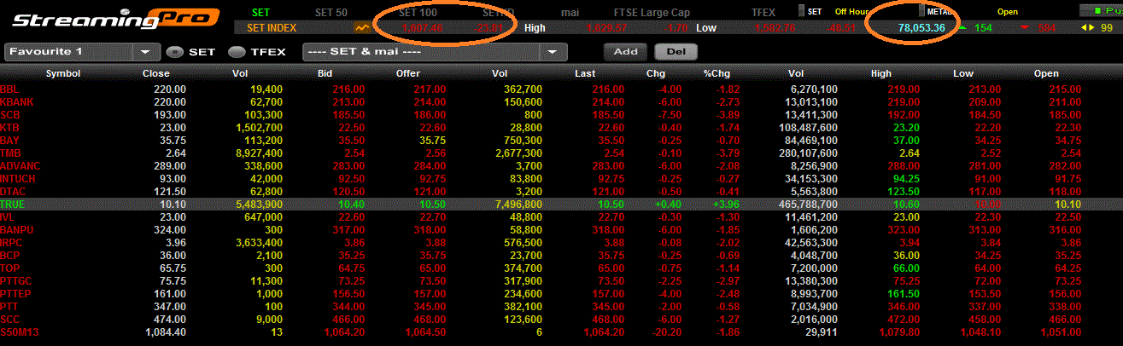The height and width of the screenshot is (346, 1123).
Task: Click the Off Hour market status text
Action: pyautogui.click(x=852, y=11)
